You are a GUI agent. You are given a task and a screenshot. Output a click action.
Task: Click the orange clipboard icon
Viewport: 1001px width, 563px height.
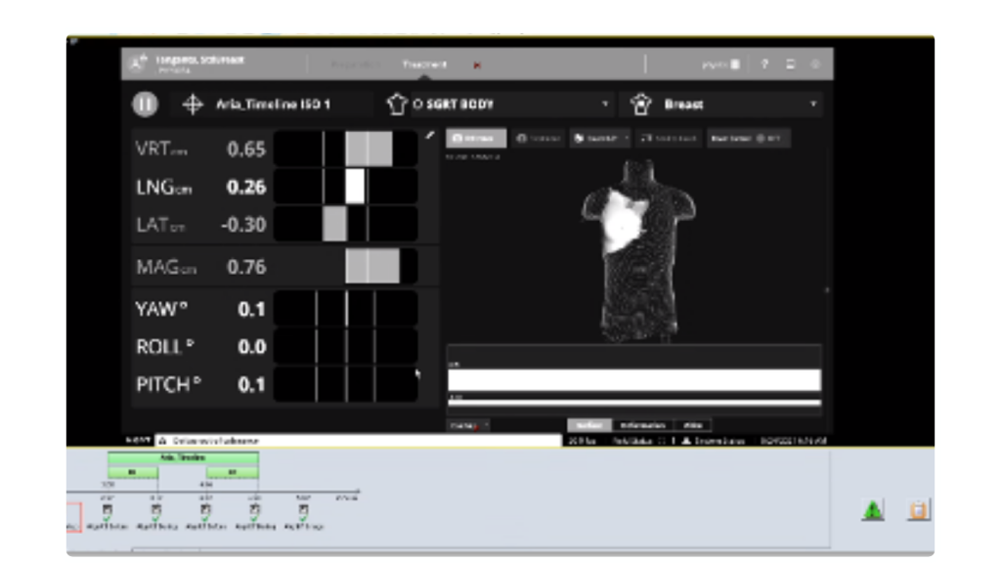pos(918,510)
